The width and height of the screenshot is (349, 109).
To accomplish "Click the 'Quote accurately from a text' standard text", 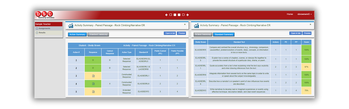I will 239,67.
